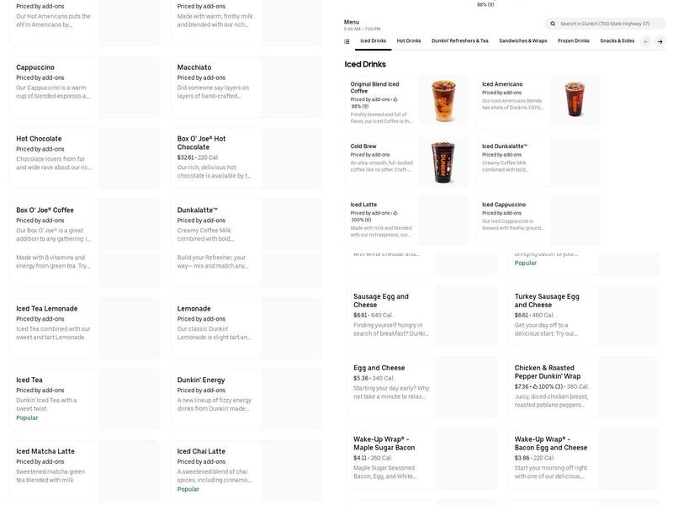Choose Box O' Joe® Coffee
The width and height of the screenshot is (673, 505).
pos(85,226)
